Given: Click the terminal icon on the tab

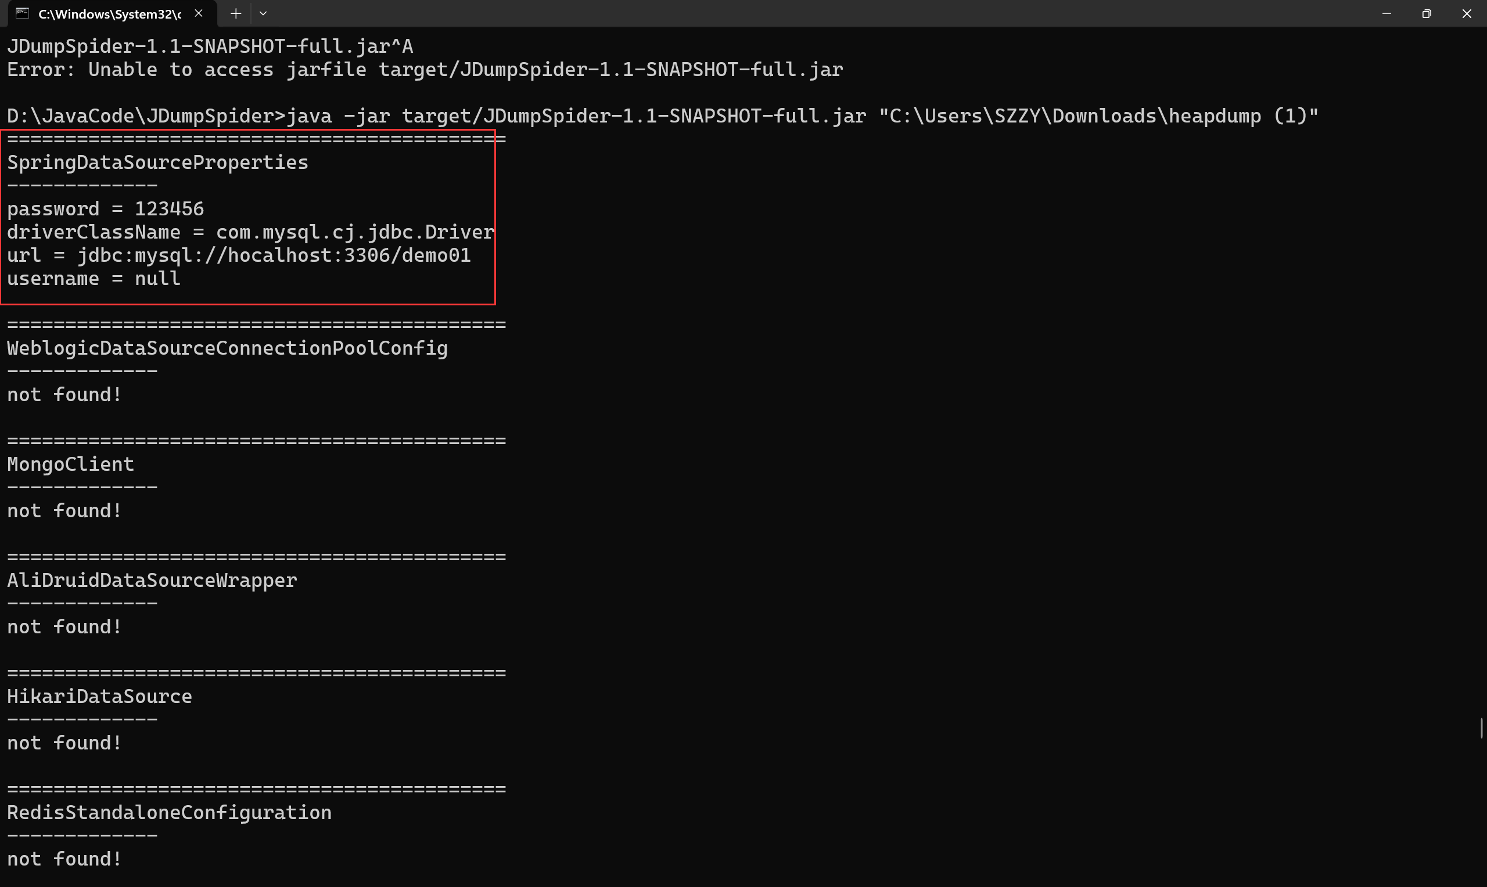Looking at the screenshot, I should pos(22,13).
